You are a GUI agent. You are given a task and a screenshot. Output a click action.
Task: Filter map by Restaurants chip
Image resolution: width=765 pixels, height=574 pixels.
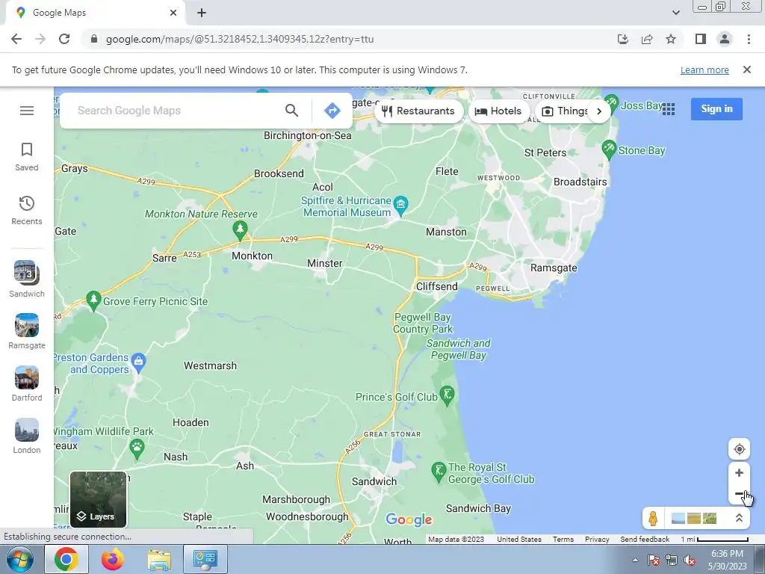[x=418, y=111]
